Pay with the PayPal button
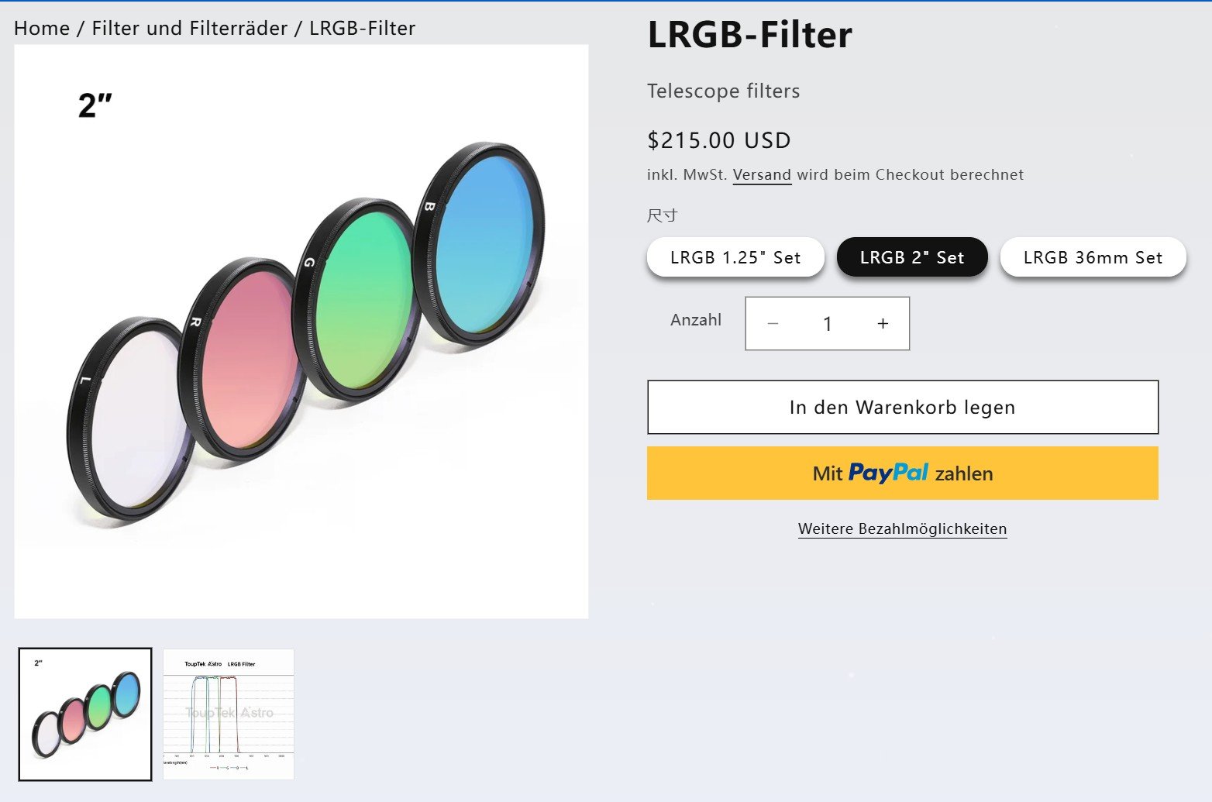The image size is (1212, 802). (x=903, y=473)
